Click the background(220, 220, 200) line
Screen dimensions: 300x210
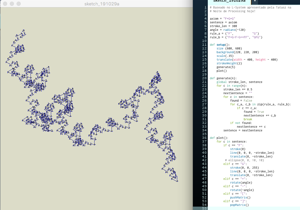[237, 52]
